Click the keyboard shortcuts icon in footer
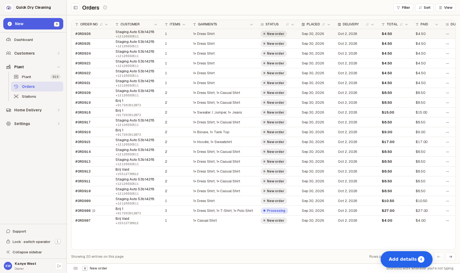 tap(76, 268)
